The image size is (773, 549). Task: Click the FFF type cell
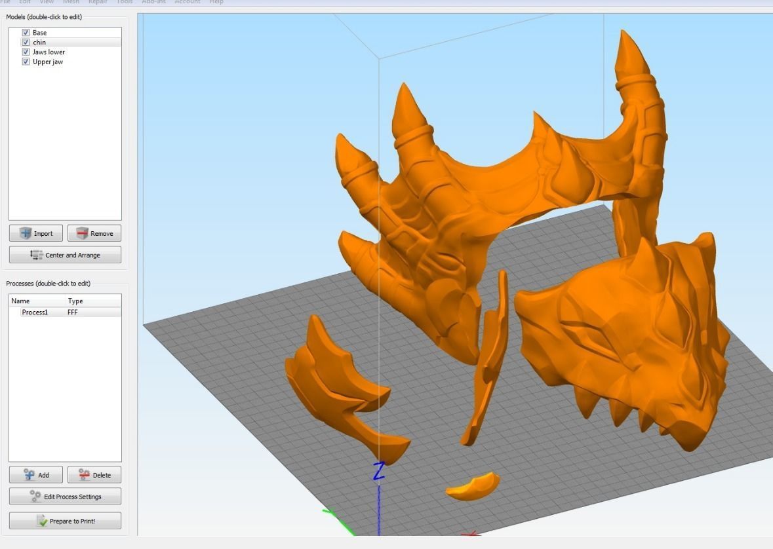click(73, 312)
